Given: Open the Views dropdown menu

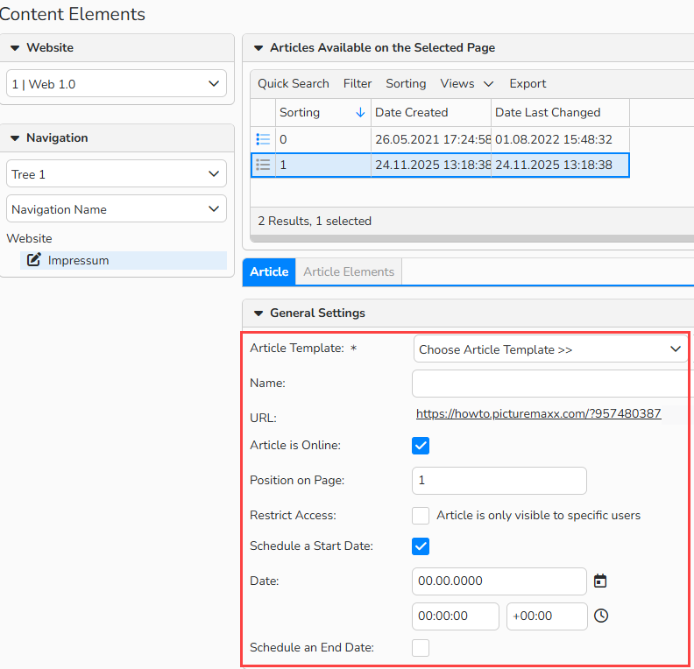Looking at the screenshot, I should 466,83.
